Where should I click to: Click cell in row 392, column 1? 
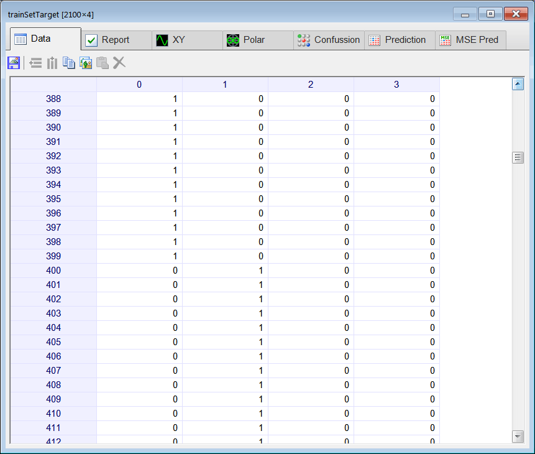225,156
